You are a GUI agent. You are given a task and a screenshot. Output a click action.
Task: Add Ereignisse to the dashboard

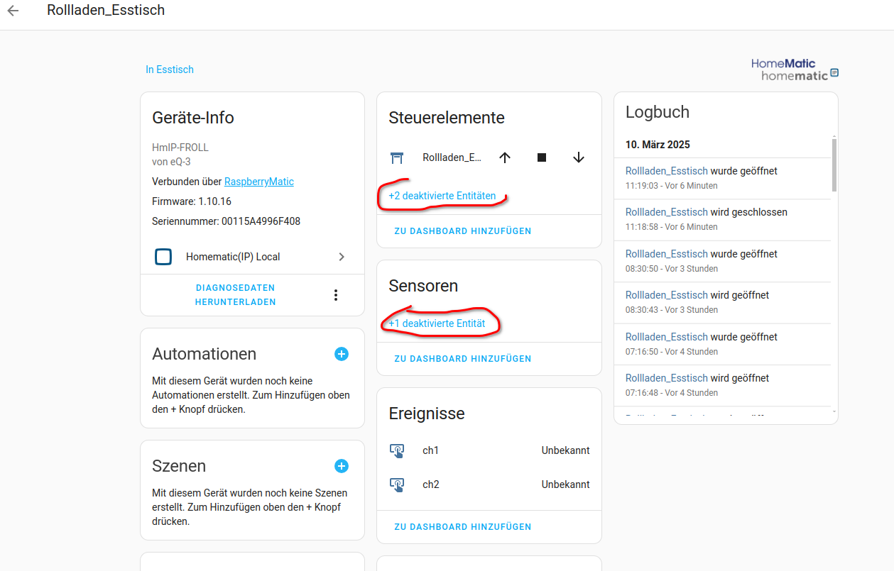pyautogui.click(x=463, y=527)
